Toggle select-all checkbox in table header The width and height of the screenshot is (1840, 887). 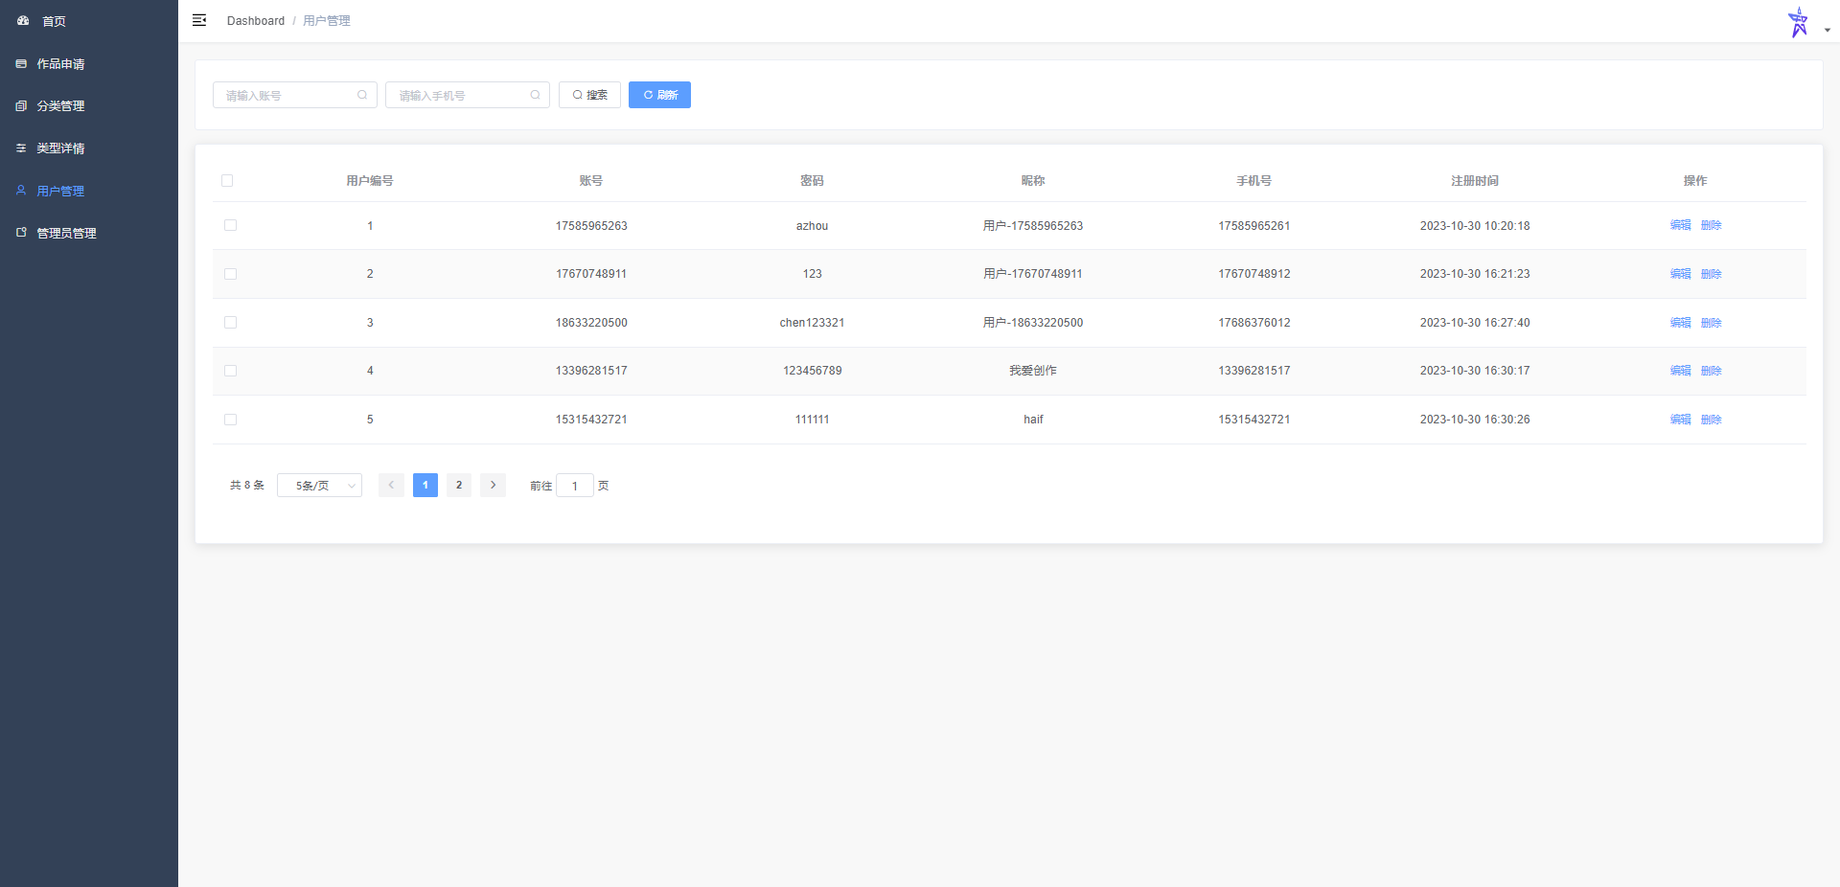(227, 180)
